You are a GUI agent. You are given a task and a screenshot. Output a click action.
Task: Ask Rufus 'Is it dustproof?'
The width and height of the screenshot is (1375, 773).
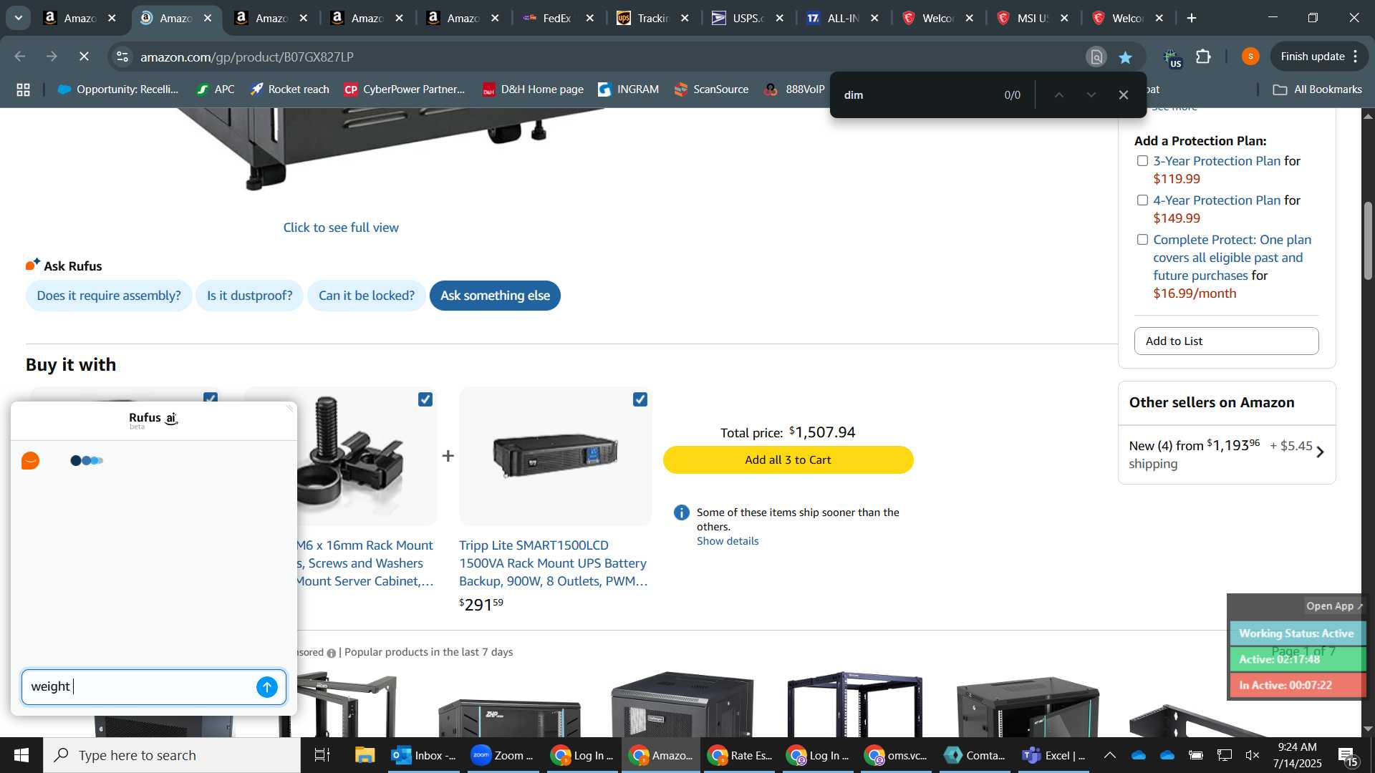tap(250, 296)
